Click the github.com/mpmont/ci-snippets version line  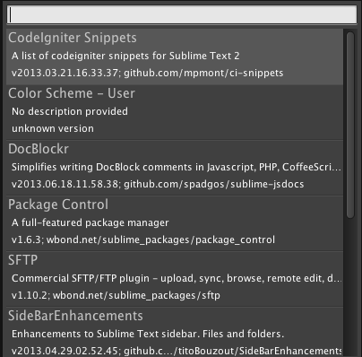coord(147,73)
